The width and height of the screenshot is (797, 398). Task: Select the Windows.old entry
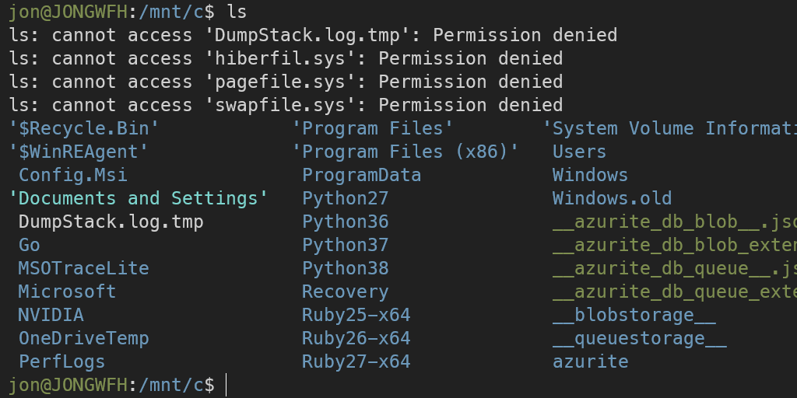pos(612,198)
